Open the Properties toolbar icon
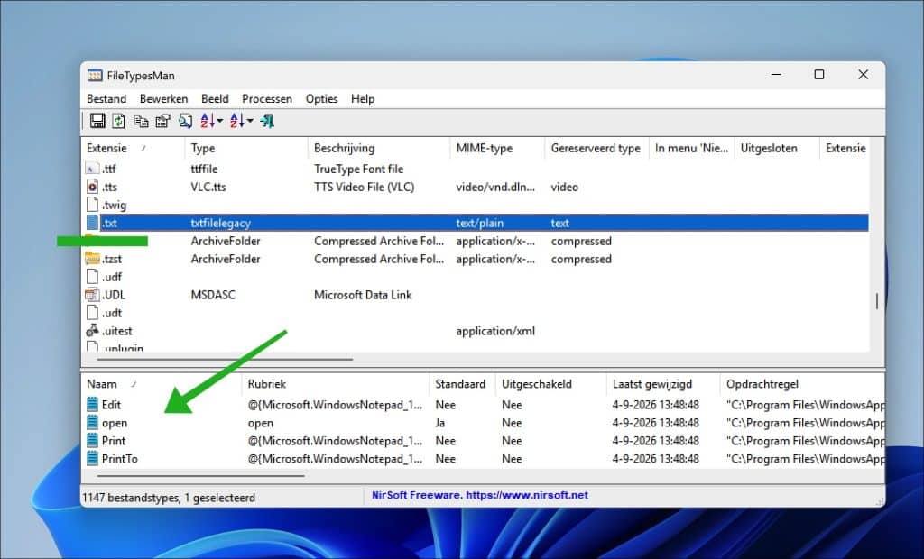The height and width of the screenshot is (559, 924). pyautogui.click(x=162, y=121)
